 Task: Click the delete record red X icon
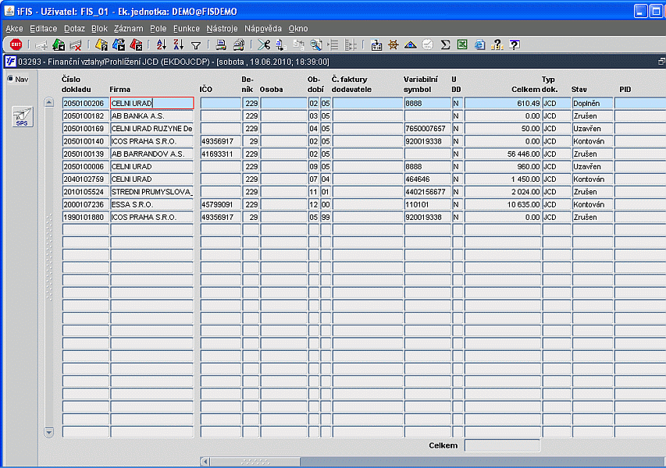(x=75, y=44)
